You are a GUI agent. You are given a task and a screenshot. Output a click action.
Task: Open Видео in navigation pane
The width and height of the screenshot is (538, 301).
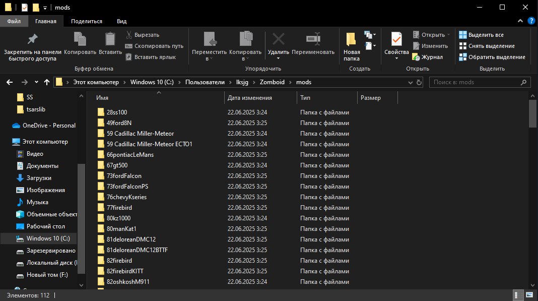click(x=30, y=154)
